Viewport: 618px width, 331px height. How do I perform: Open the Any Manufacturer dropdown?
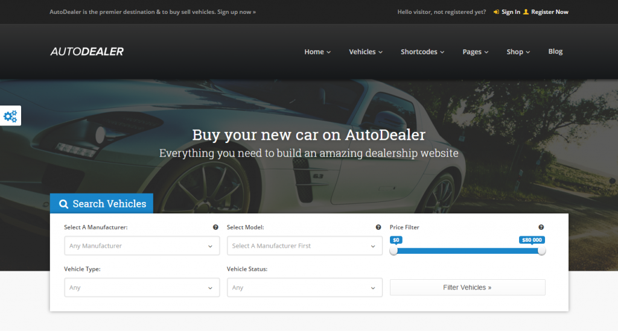click(x=142, y=246)
